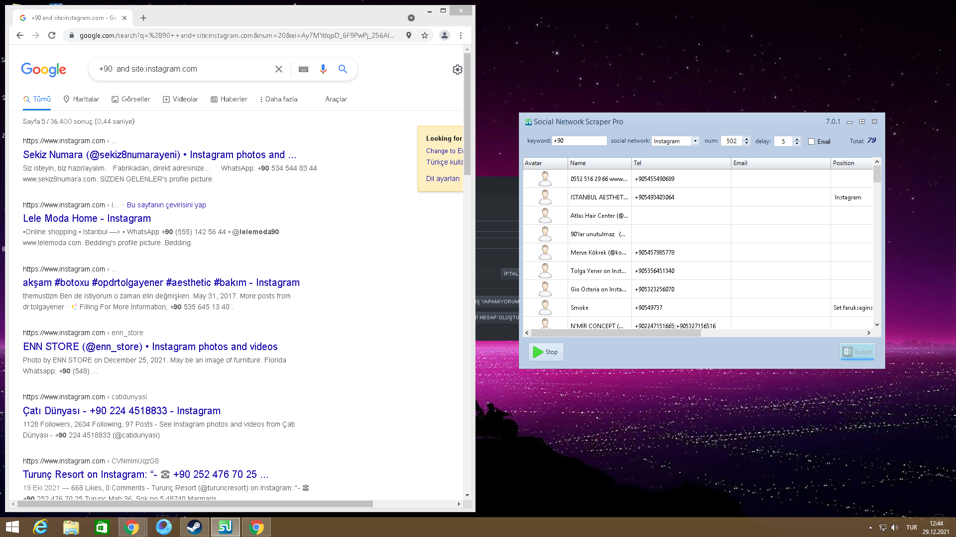Select Merve Kökrek row in table
Image resolution: width=956 pixels, height=537 pixels.
[x=698, y=252]
